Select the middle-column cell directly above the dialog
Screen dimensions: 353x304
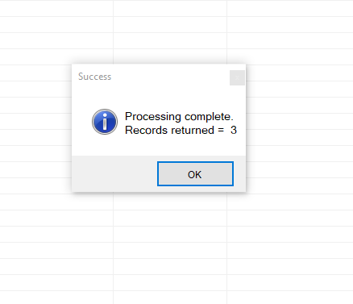click(170, 56)
